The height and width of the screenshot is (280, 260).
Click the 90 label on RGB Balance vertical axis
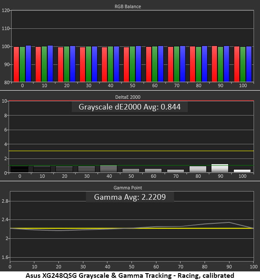click(x=7, y=64)
